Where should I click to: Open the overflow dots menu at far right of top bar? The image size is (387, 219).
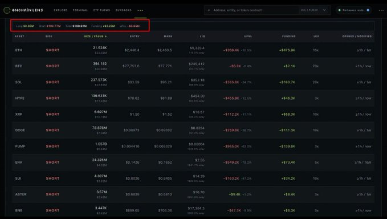(381, 10)
